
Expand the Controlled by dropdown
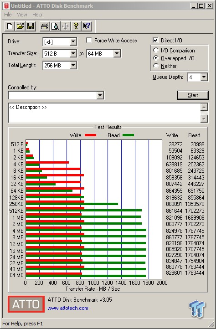click(100, 96)
